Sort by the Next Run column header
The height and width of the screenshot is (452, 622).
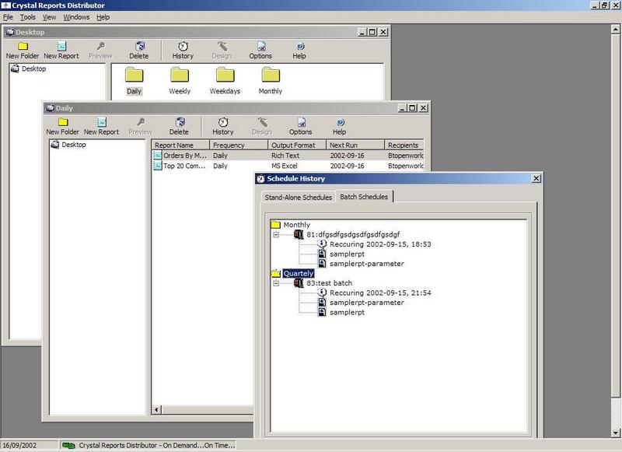(355, 145)
